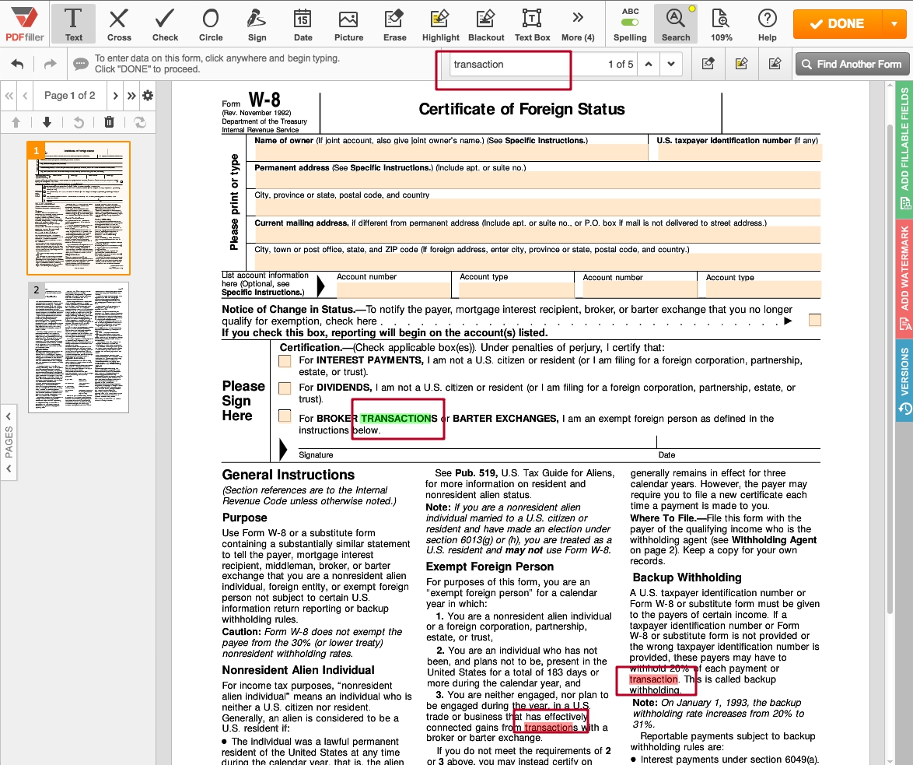
Task: Open the 109% zoom control
Action: [x=722, y=24]
